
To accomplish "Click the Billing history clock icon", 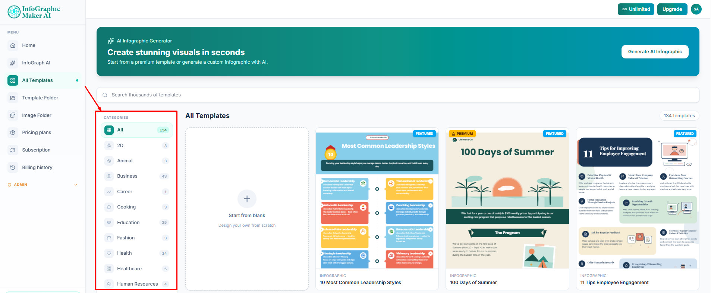I will pyautogui.click(x=13, y=168).
